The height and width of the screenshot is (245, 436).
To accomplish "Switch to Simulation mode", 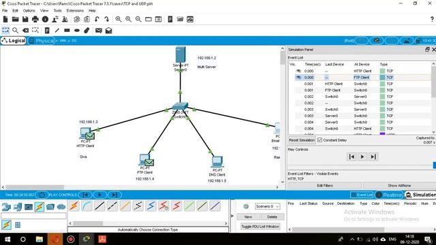I will point(420,195).
